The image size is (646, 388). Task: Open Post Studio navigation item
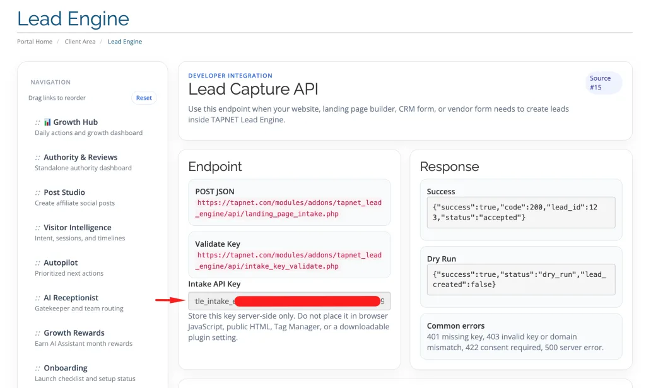click(64, 192)
